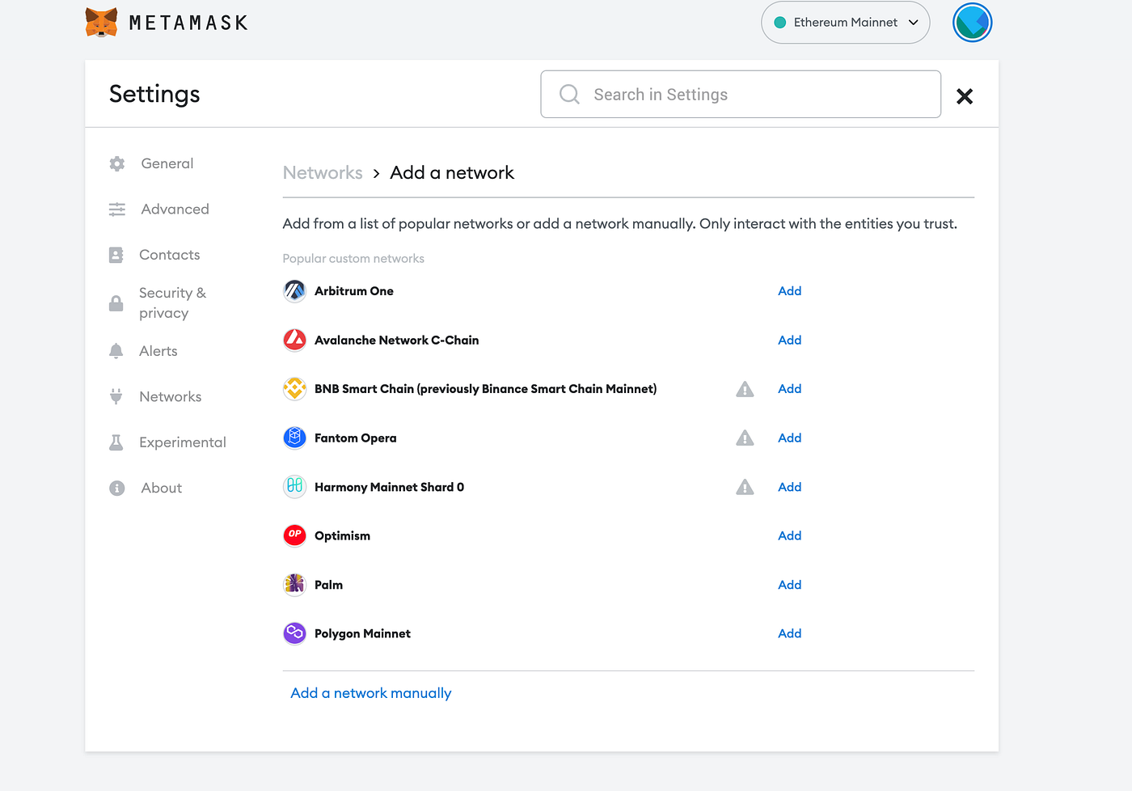Add the Fantom Opera network
Viewport: 1132px width, 791px height.
[789, 438]
